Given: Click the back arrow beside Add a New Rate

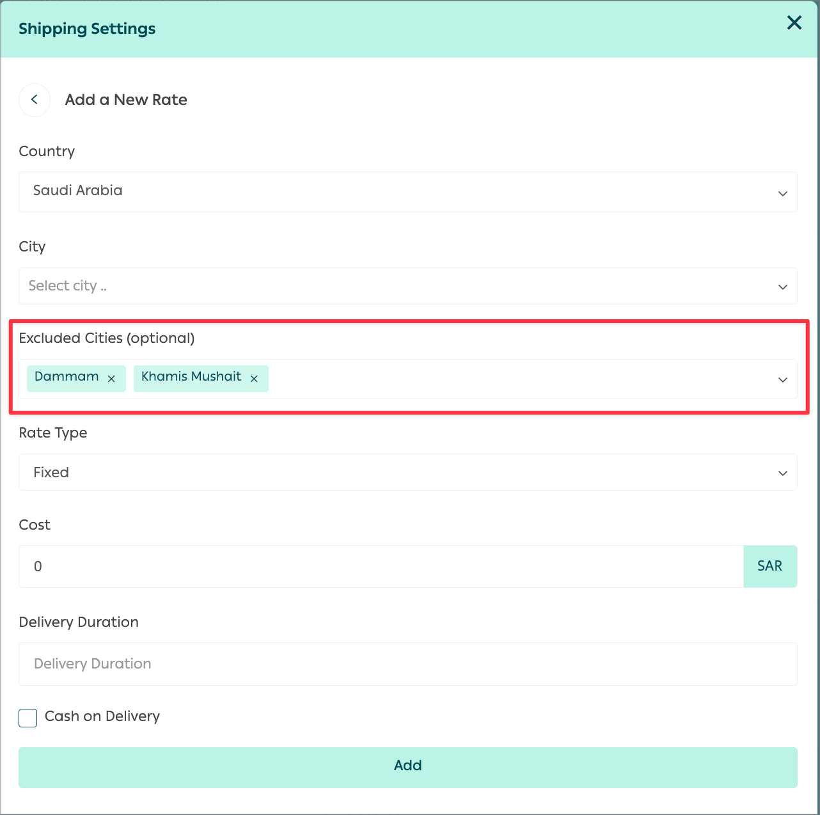Looking at the screenshot, I should [35, 100].
